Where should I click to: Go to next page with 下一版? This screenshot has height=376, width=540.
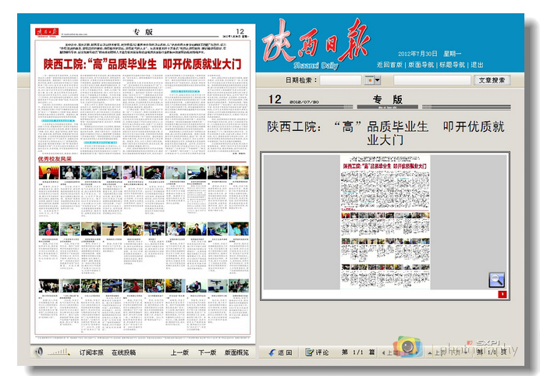tap(207, 353)
